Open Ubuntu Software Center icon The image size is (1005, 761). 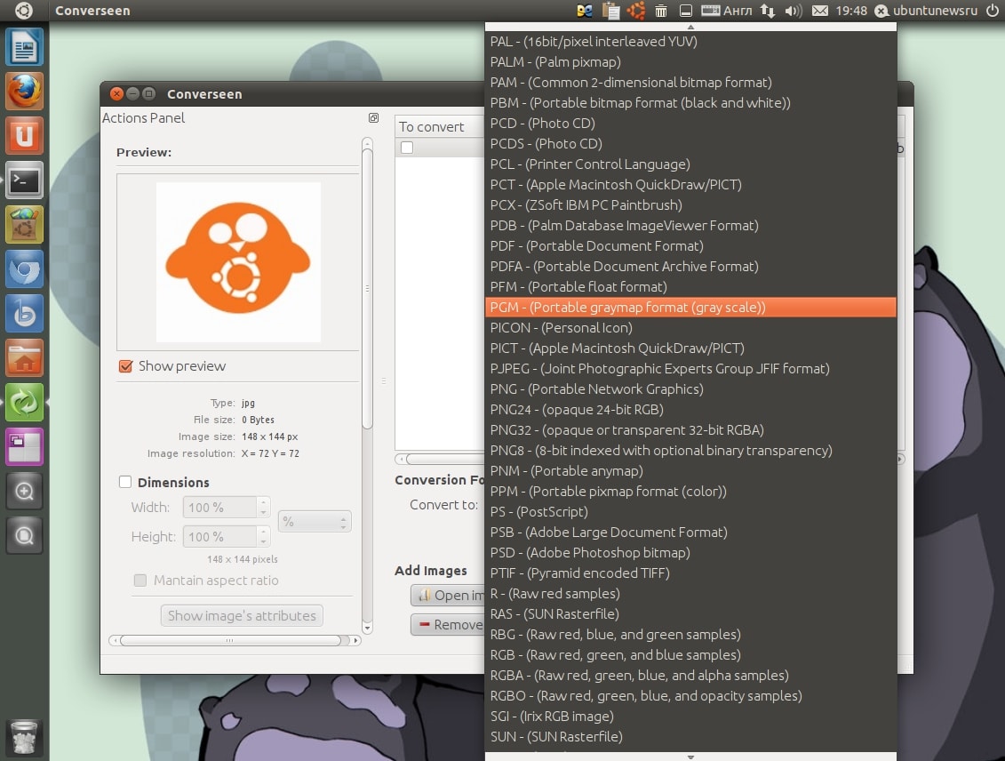[24, 225]
